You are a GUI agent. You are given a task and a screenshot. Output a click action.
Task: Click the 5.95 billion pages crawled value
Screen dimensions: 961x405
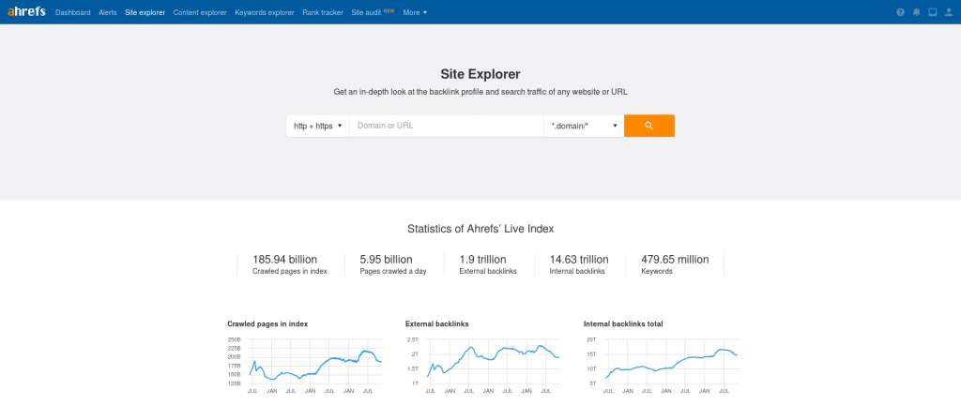click(x=386, y=260)
